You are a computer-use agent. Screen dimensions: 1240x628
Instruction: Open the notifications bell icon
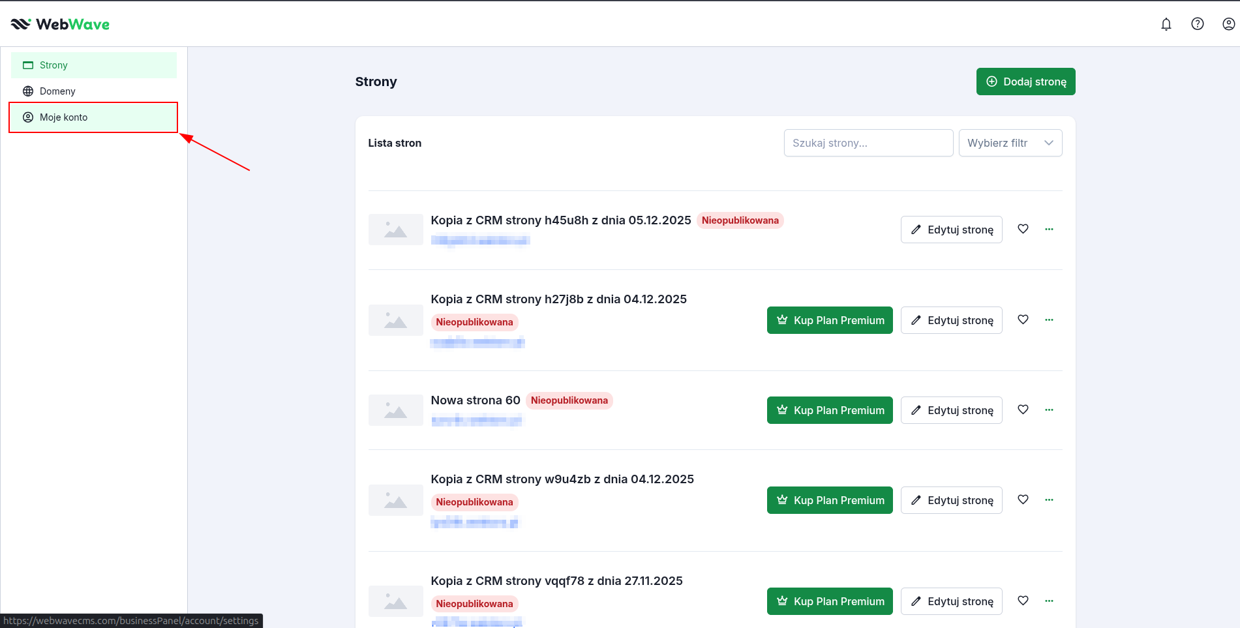[x=1166, y=24]
